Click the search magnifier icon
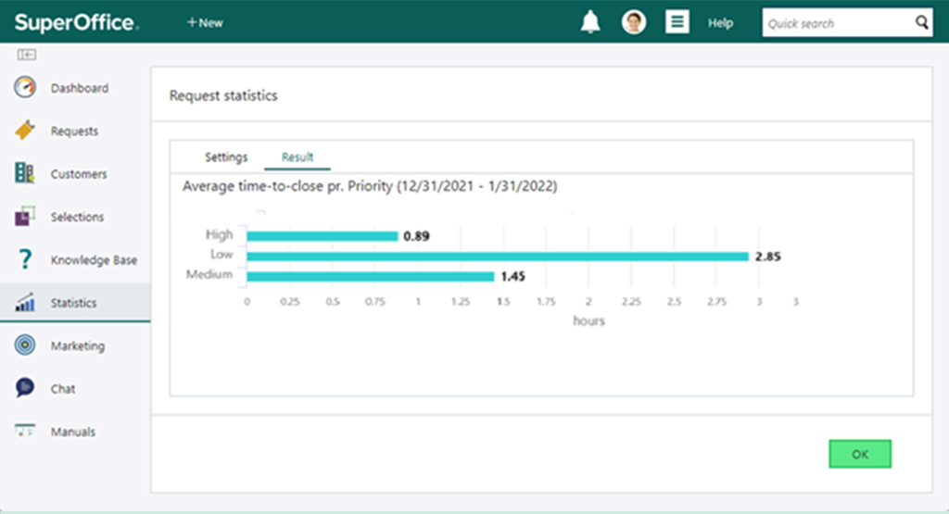The width and height of the screenshot is (949, 514). pos(921,22)
